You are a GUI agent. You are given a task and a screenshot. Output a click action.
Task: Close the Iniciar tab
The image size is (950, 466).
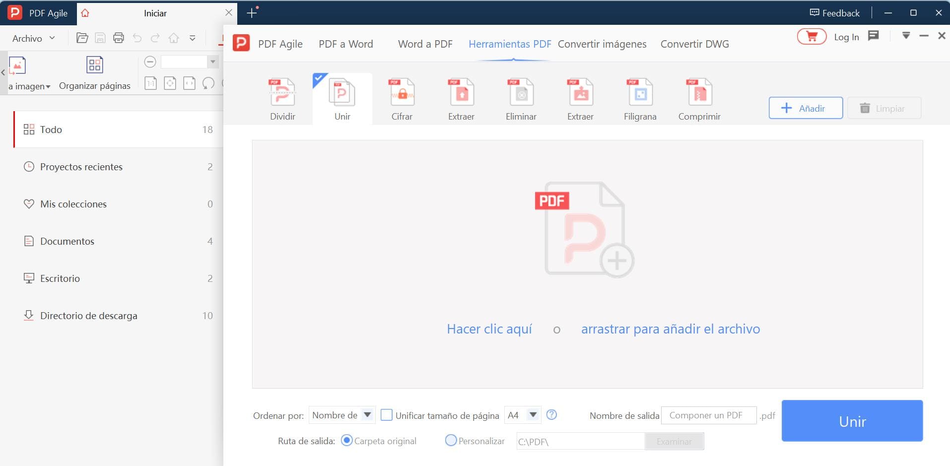pos(229,13)
